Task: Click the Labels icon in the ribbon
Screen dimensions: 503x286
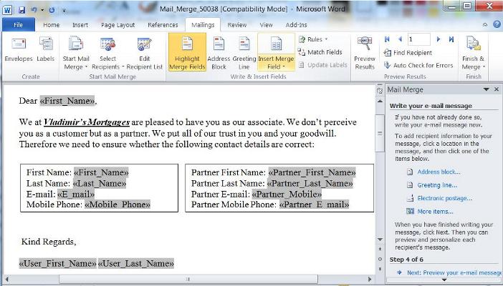Action: coord(46,51)
